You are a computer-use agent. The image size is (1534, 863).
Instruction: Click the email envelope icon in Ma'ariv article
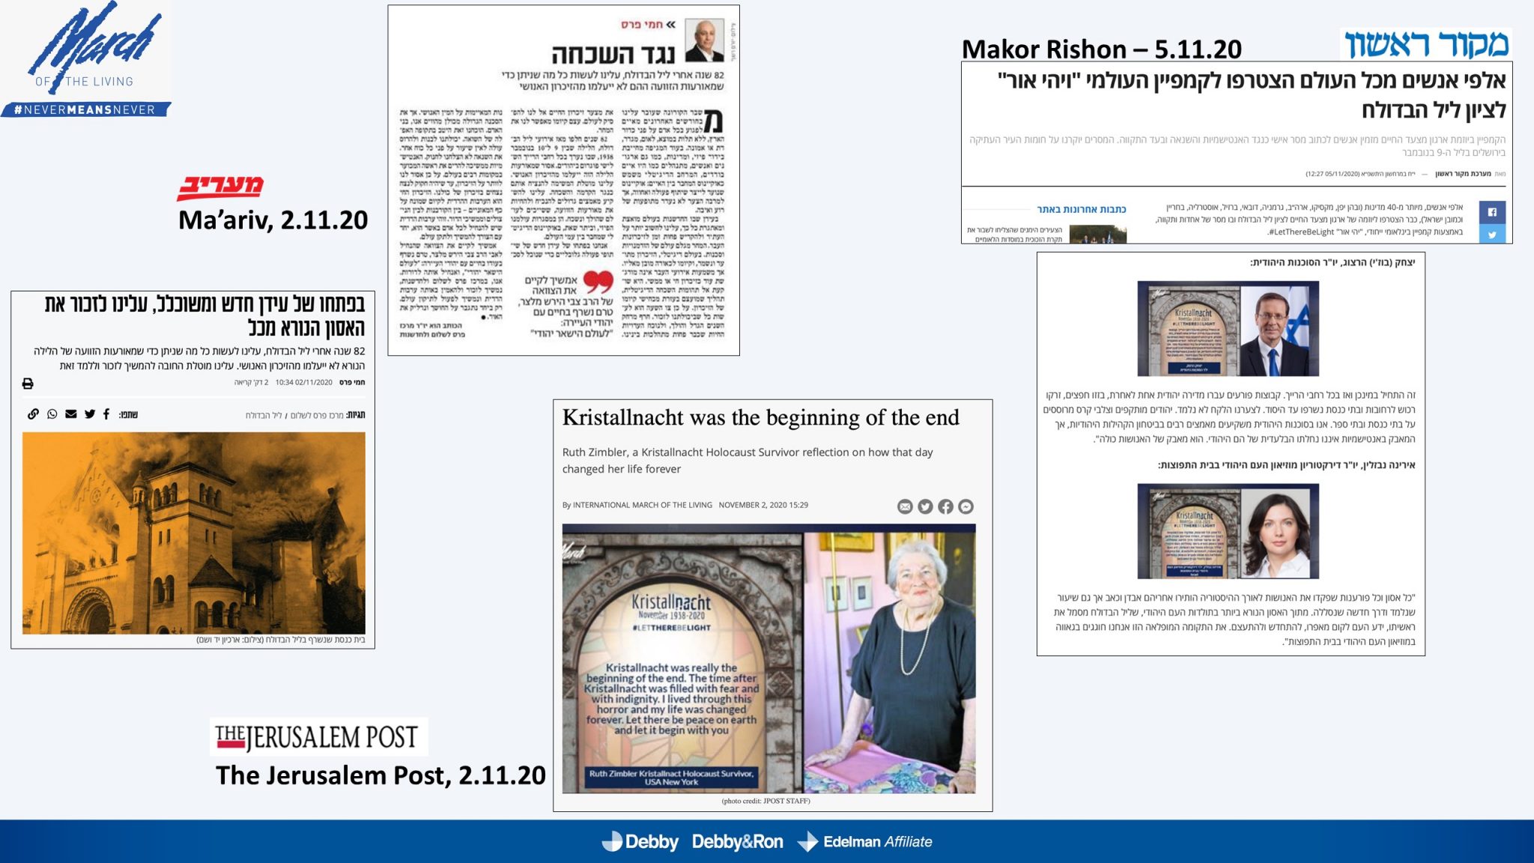pos(71,414)
